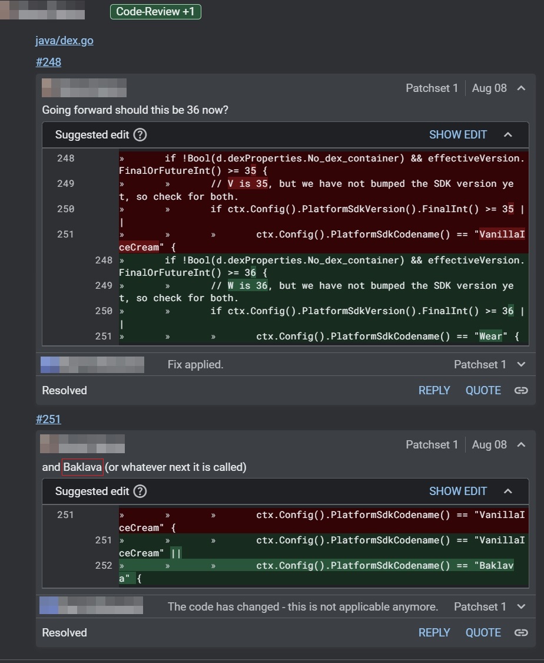This screenshot has height=663, width=544.
Task: Reply to the #251 comment thread
Action: [434, 633]
